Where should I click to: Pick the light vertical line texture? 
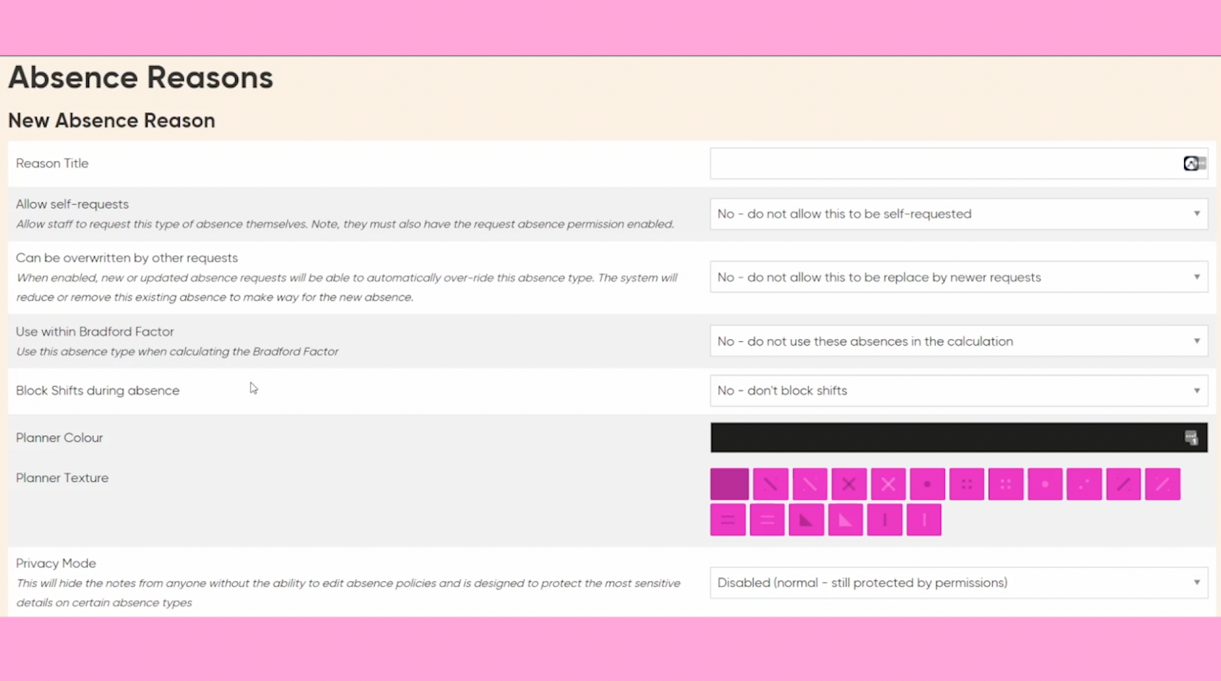(924, 520)
